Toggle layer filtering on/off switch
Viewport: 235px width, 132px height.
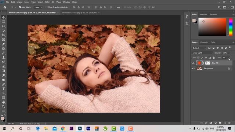pos(230,48)
